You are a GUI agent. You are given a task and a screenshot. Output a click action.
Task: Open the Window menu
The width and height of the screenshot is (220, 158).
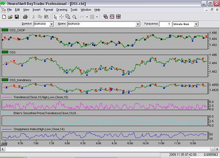pyautogui.click(x=86, y=10)
